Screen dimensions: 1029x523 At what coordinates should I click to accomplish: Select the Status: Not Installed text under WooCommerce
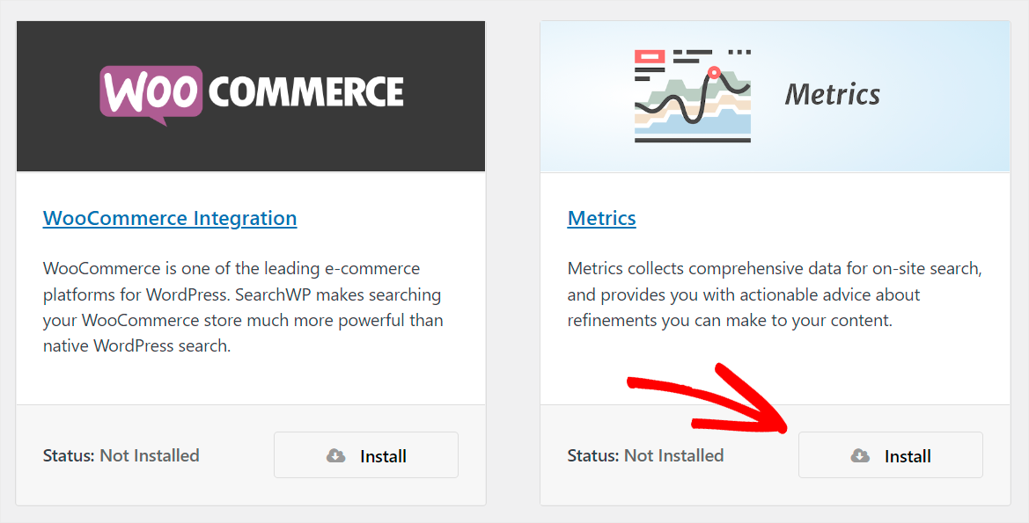121,455
